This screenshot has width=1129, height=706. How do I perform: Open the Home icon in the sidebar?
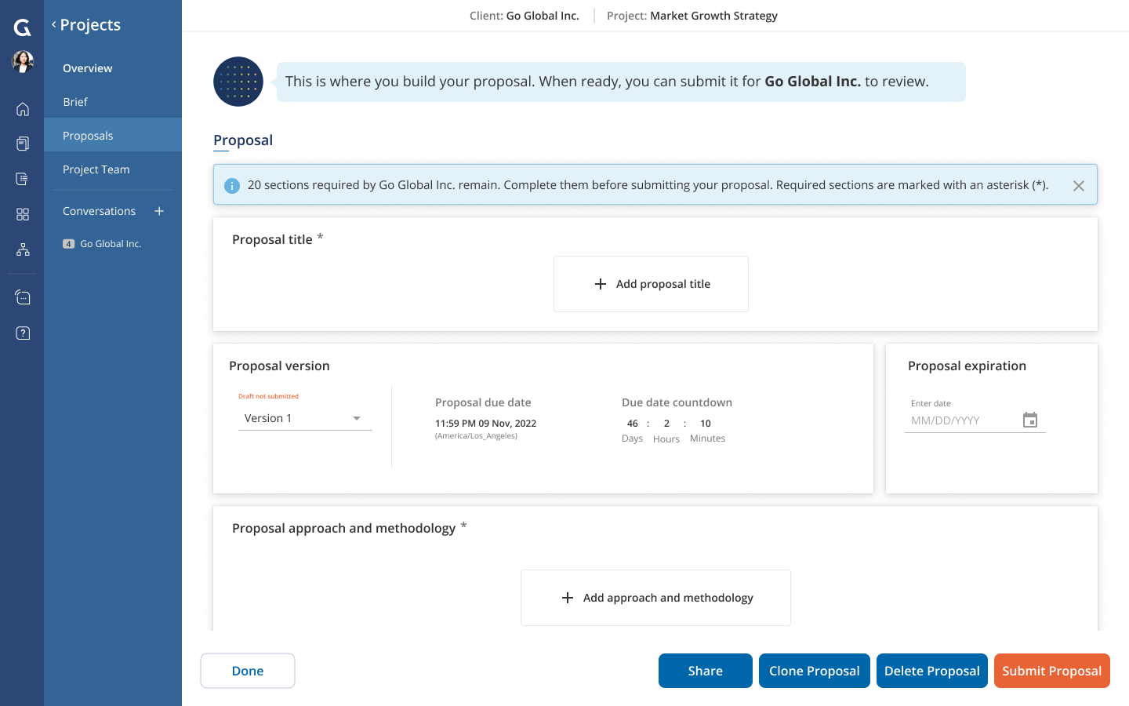(22, 108)
